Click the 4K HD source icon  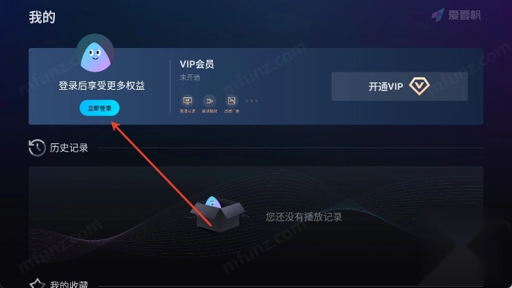point(187,101)
